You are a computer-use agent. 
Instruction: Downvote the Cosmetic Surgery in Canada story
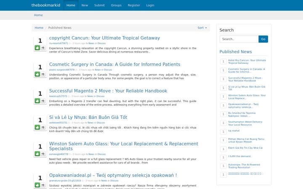tap(43, 74)
